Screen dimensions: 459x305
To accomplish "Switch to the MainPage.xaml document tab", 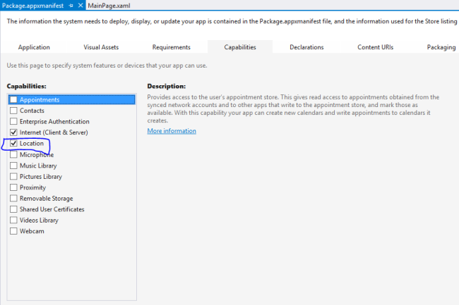I will pos(109,6).
